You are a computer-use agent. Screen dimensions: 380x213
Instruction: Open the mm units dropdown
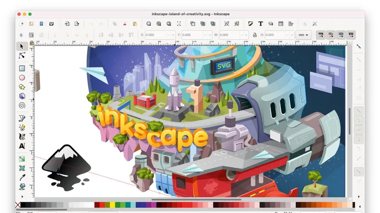tap(303, 35)
